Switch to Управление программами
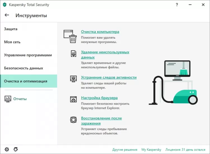Image resolution: width=210 pixels, height=154 pixels. point(28,55)
